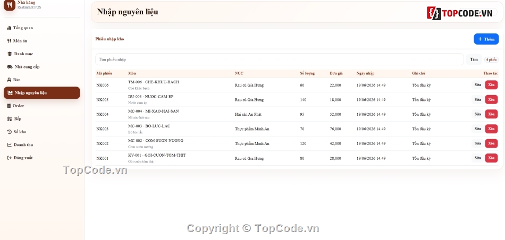Click the Nhập nguyên liệu inbox icon
505x240 pixels.
pos(10,93)
